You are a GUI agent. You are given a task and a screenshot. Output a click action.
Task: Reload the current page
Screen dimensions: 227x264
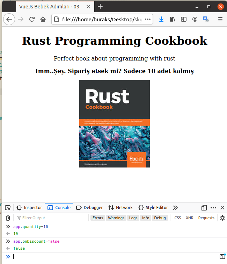[x=32, y=20]
